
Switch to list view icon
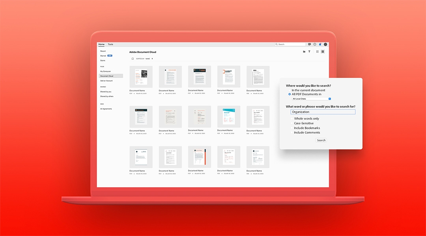(317, 52)
